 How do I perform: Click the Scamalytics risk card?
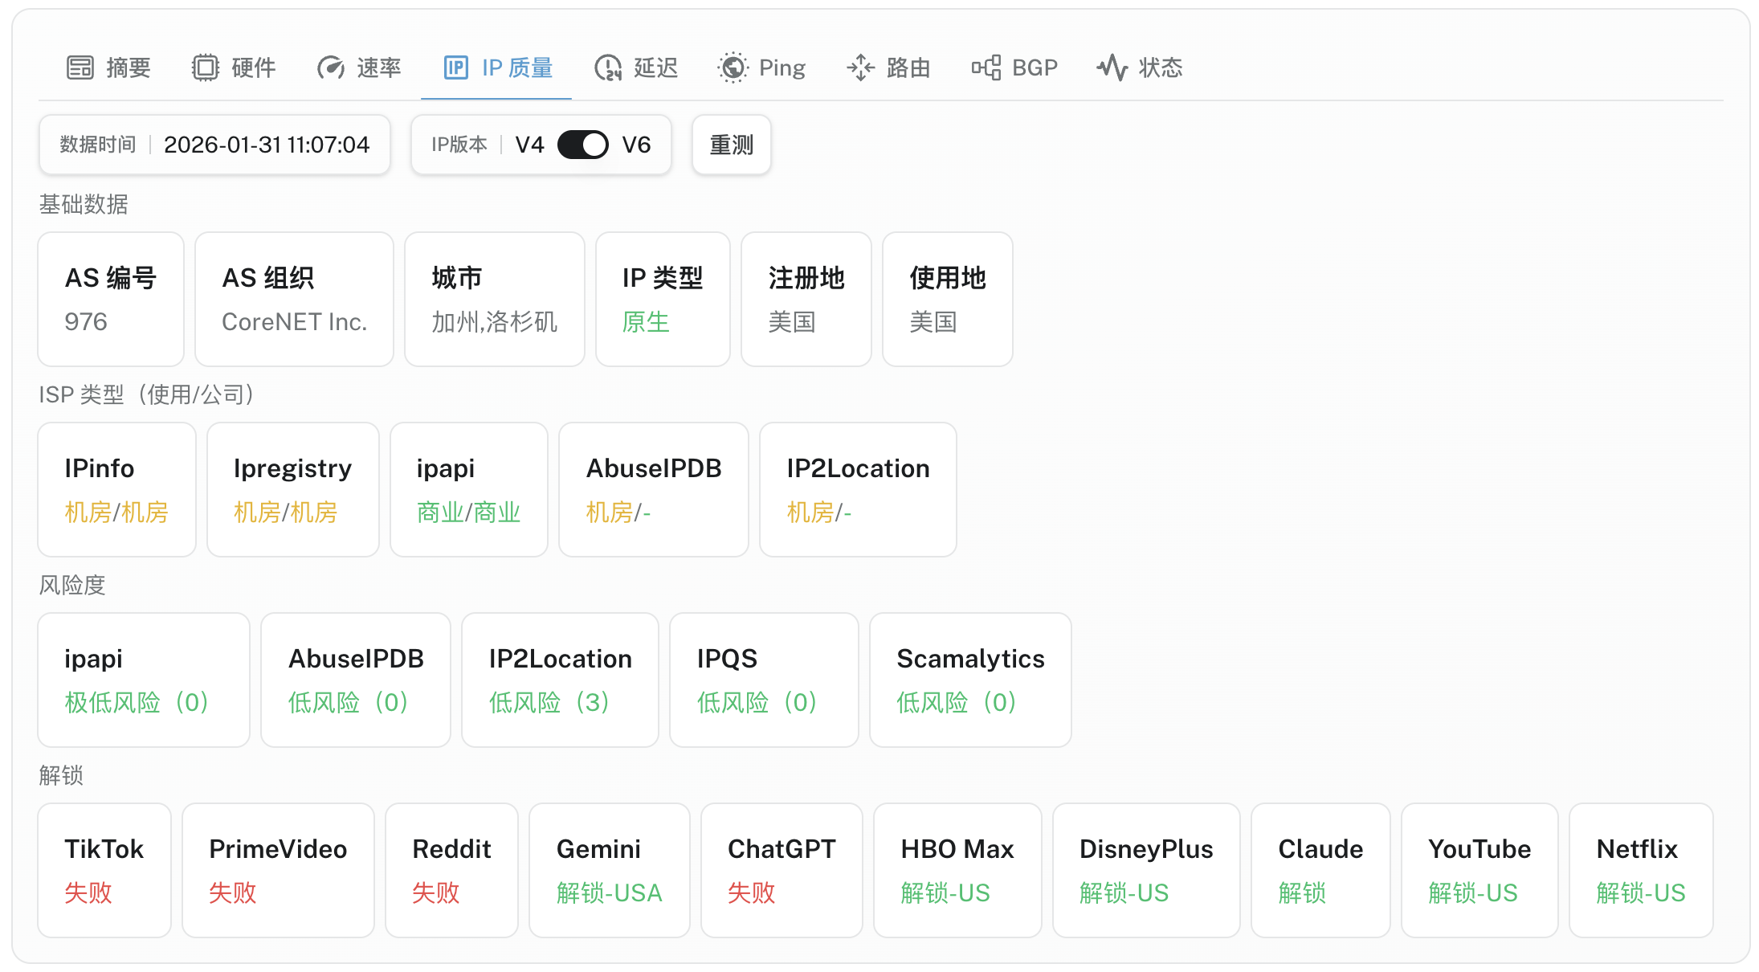tap(970, 680)
